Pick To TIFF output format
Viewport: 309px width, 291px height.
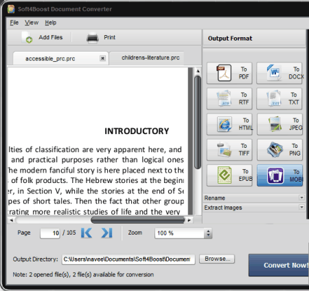[x=229, y=150]
